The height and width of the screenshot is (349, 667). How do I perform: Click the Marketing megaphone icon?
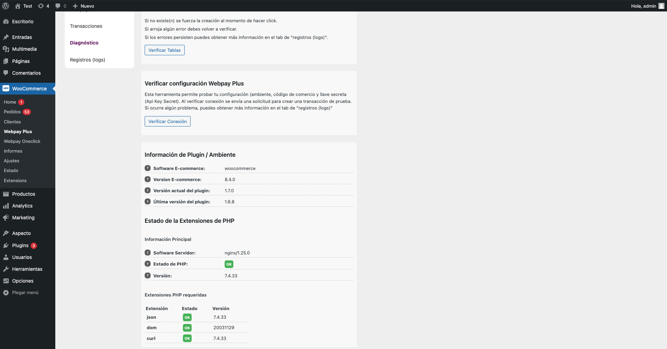coord(6,218)
